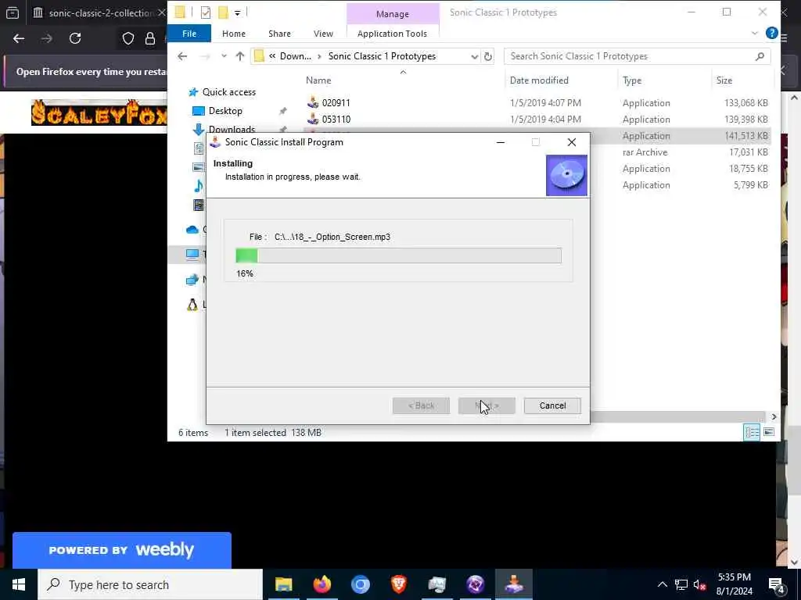The width and height of the screenshot is (801, 600).
Task: Refresh the Explorer folder view
Action: (488, 56)
